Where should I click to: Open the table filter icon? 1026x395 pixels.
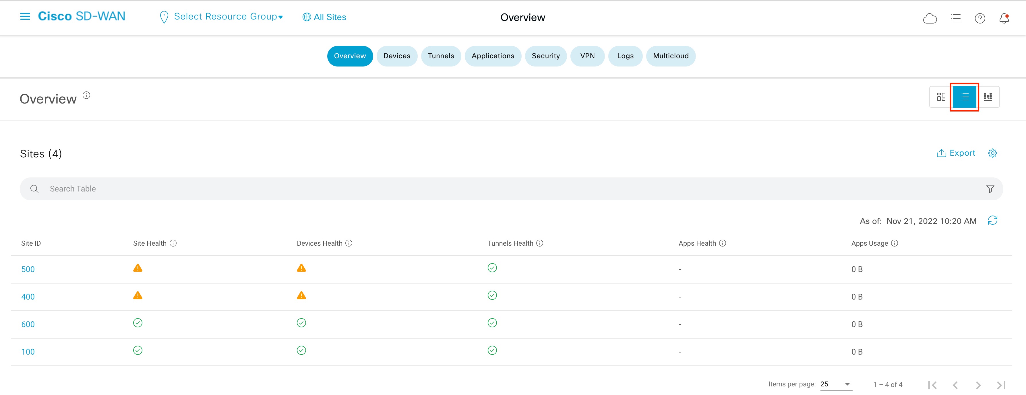(x=991, y=189)
